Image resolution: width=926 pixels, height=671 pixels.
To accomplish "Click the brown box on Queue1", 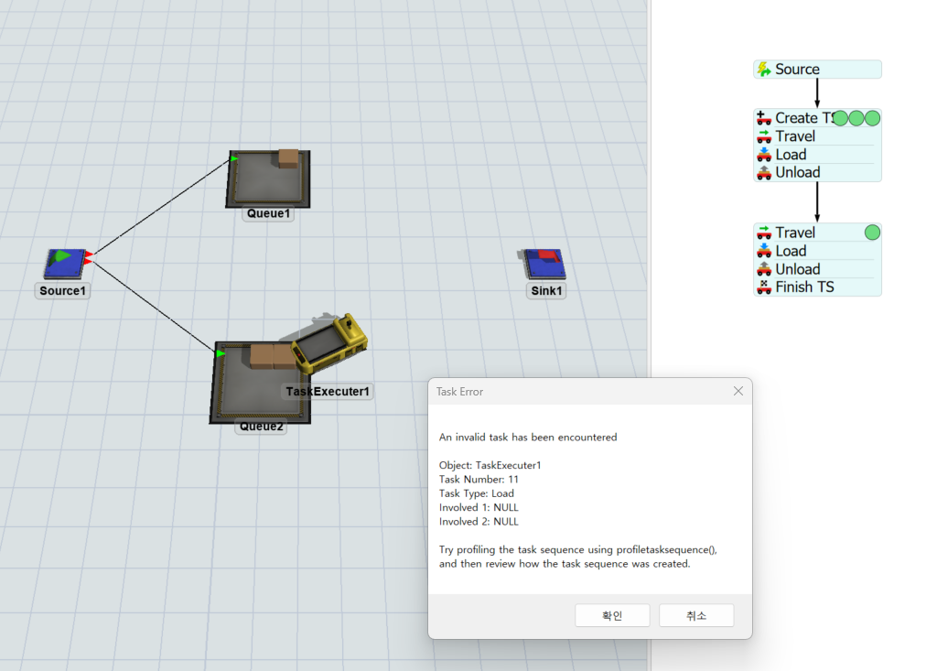I will pos(288,157).
